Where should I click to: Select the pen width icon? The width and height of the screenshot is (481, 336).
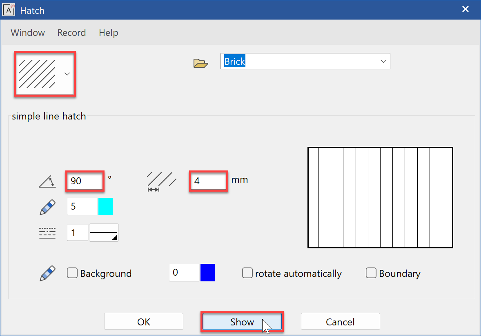[x=47, y=207]
